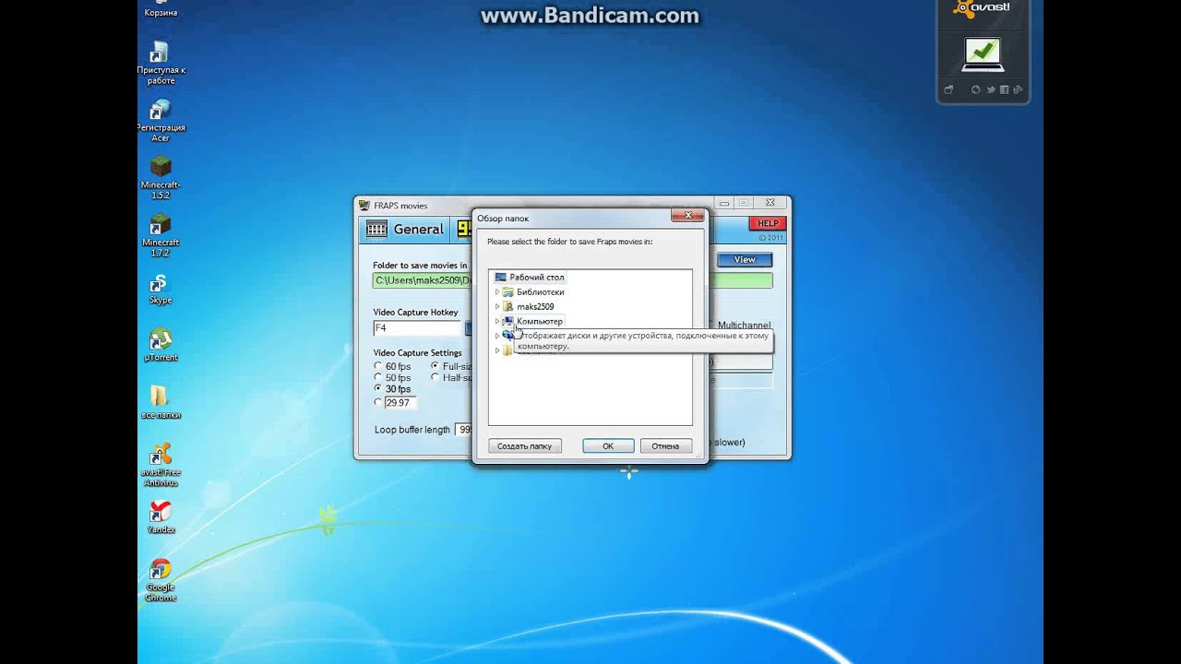
Task: Open the µTorrent desktop shortcut
Action: (x=161, y=345)
